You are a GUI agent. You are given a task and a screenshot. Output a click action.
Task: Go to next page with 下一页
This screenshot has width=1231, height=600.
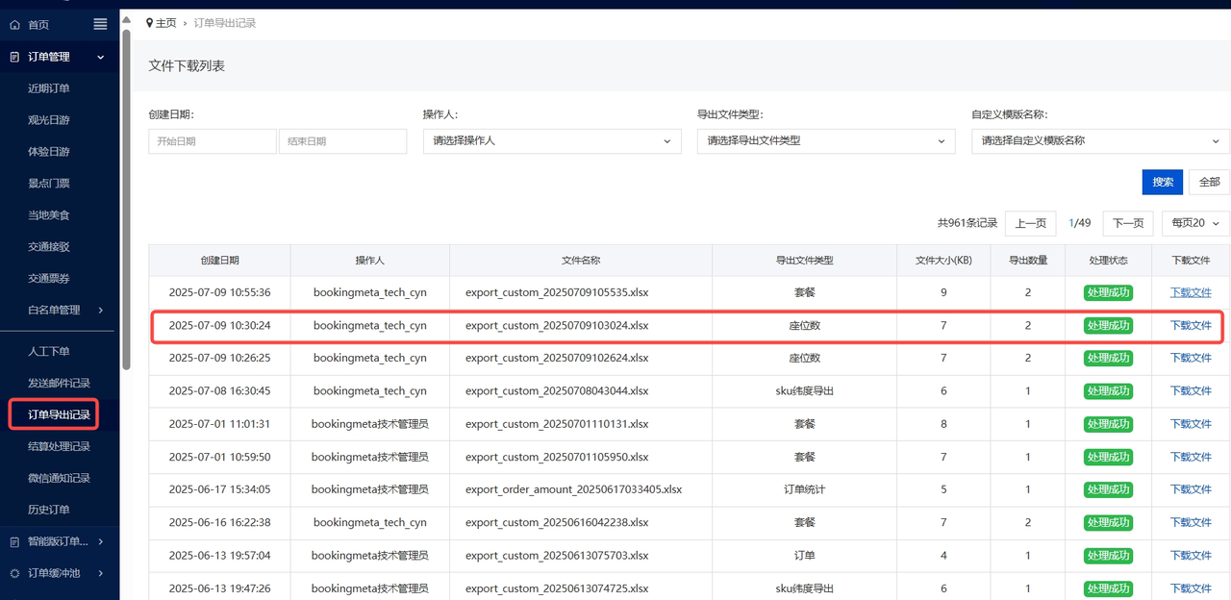pyautogui.click(x=1127, y=223)
